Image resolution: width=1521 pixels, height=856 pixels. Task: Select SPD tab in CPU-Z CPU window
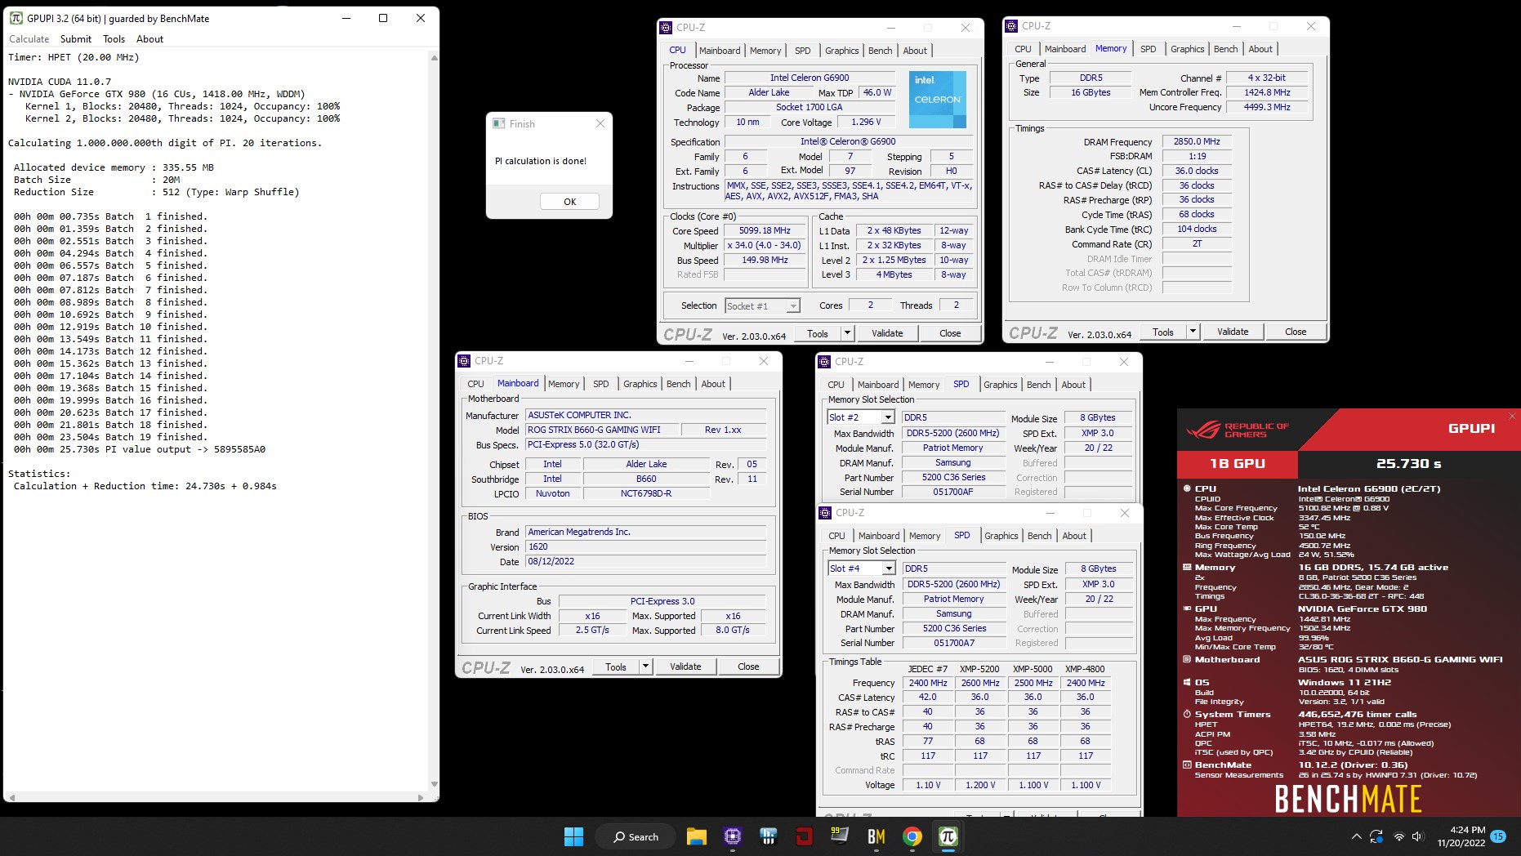pyautogui.click(x=803, y=51)
